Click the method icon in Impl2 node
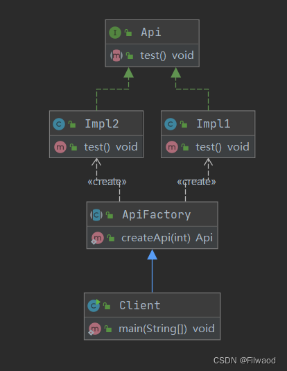 (x=60, y=147)
